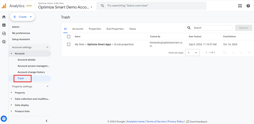This screenshot has height=124, width=254.
Task: Collapse the Account settings section
Action: 47,47
